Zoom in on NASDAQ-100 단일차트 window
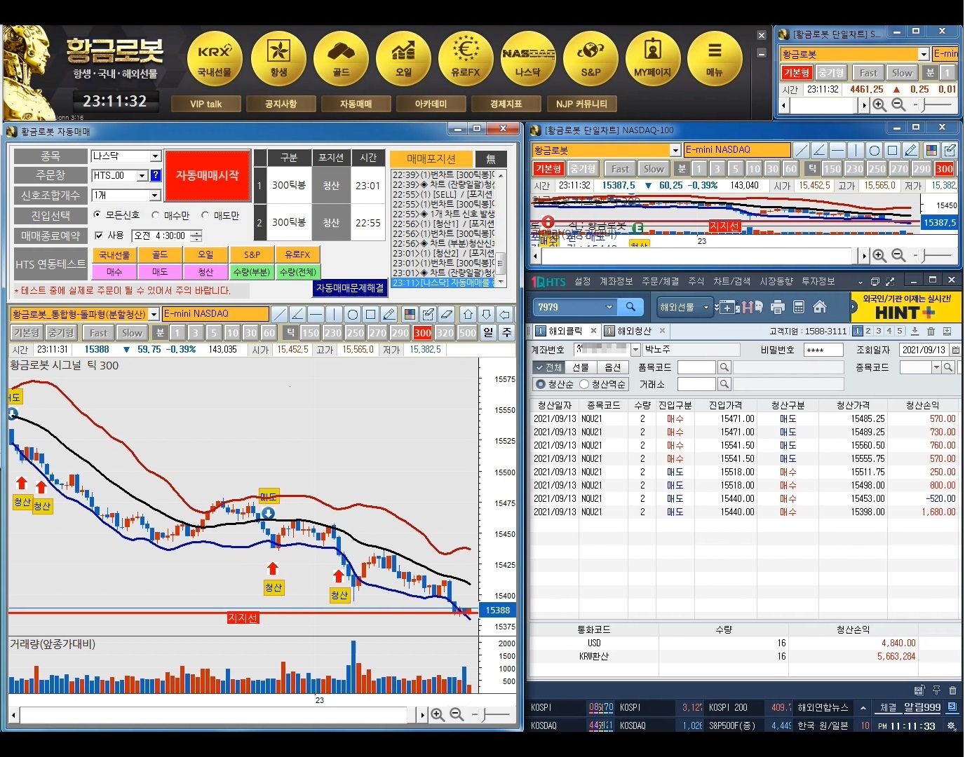The width and height of the screenshot is (965, 757). [879, 256]
